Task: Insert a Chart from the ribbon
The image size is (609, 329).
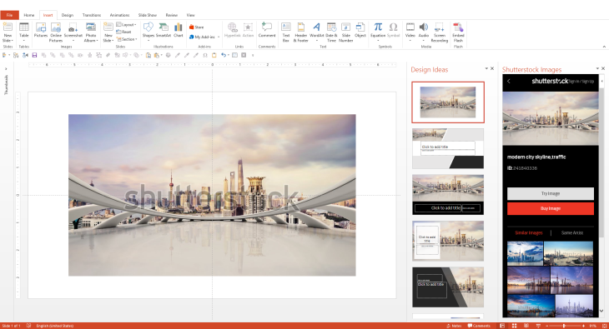Action: click(x=179, y=30)
